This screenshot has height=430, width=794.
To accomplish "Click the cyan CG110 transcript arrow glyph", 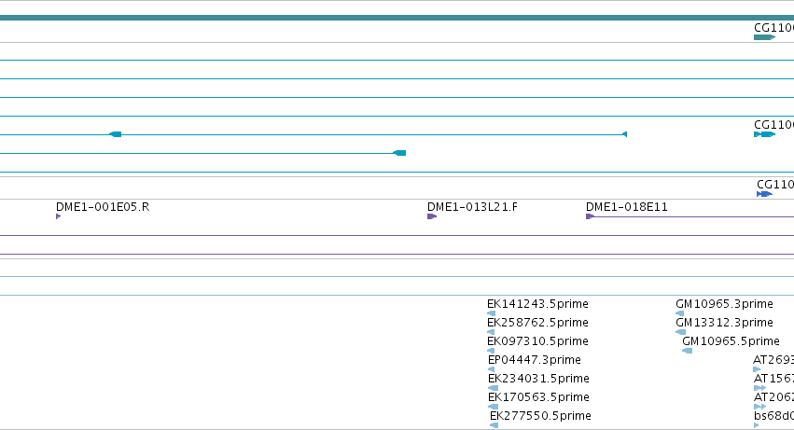I will click(764, 134).
